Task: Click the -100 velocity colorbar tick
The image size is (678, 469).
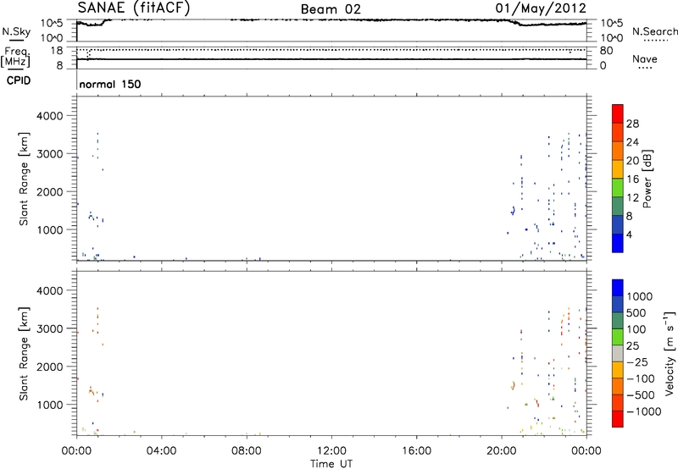Action: pos(641,378)
